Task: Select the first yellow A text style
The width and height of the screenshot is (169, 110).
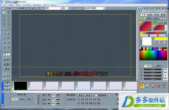Action: point(142,86)
